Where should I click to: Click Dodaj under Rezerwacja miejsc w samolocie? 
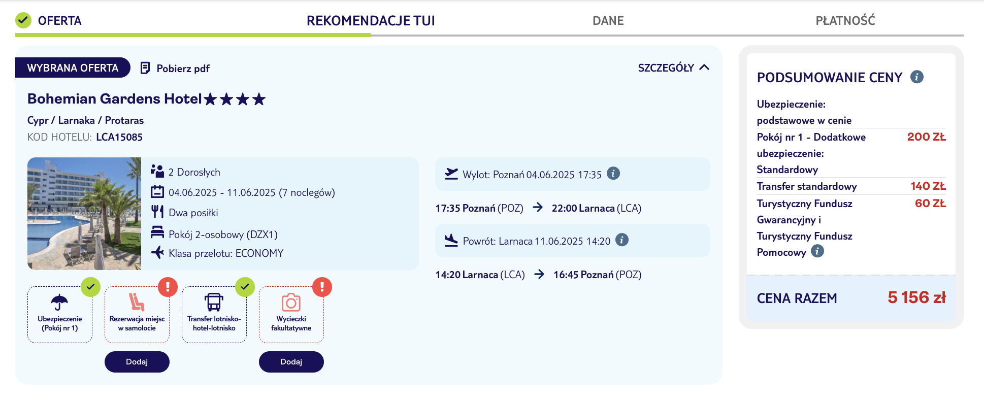(x=137, y=362)
